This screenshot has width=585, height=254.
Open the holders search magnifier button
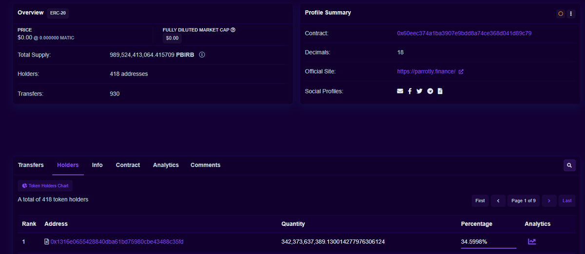coord(569,165)
